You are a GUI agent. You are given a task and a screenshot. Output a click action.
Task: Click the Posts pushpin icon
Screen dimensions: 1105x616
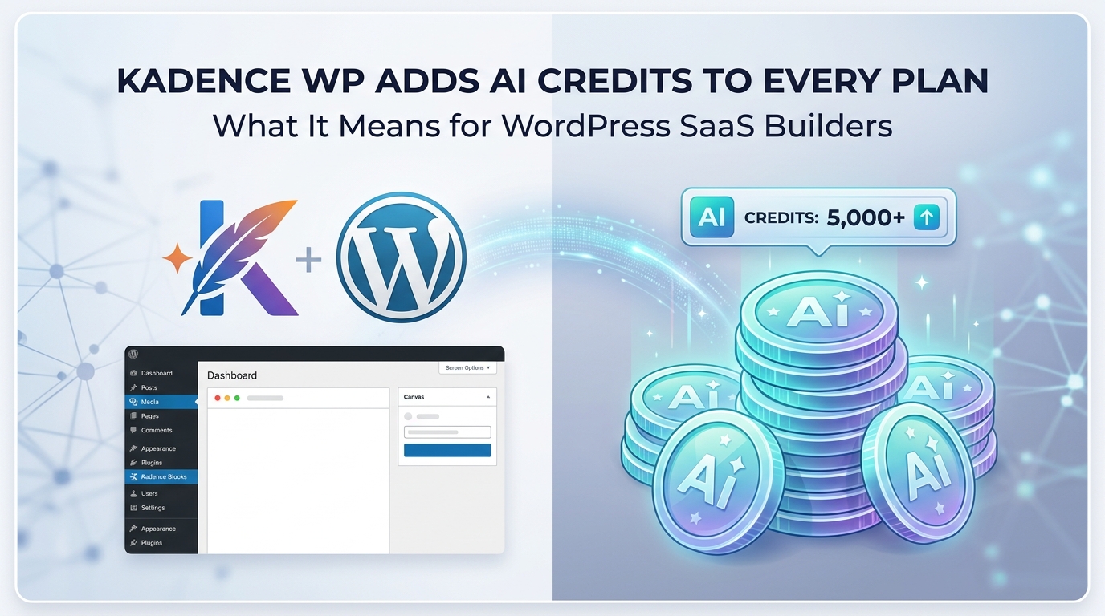[x=133, y=387]
